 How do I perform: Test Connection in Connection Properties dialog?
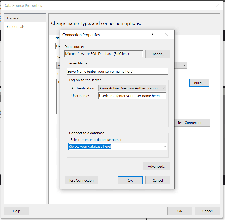[81, 180]
